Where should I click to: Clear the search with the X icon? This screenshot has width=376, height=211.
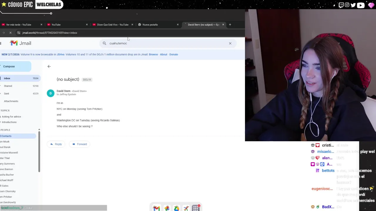[x=230, y=43]
